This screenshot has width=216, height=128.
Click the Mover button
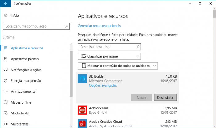(x=141, y=97)
